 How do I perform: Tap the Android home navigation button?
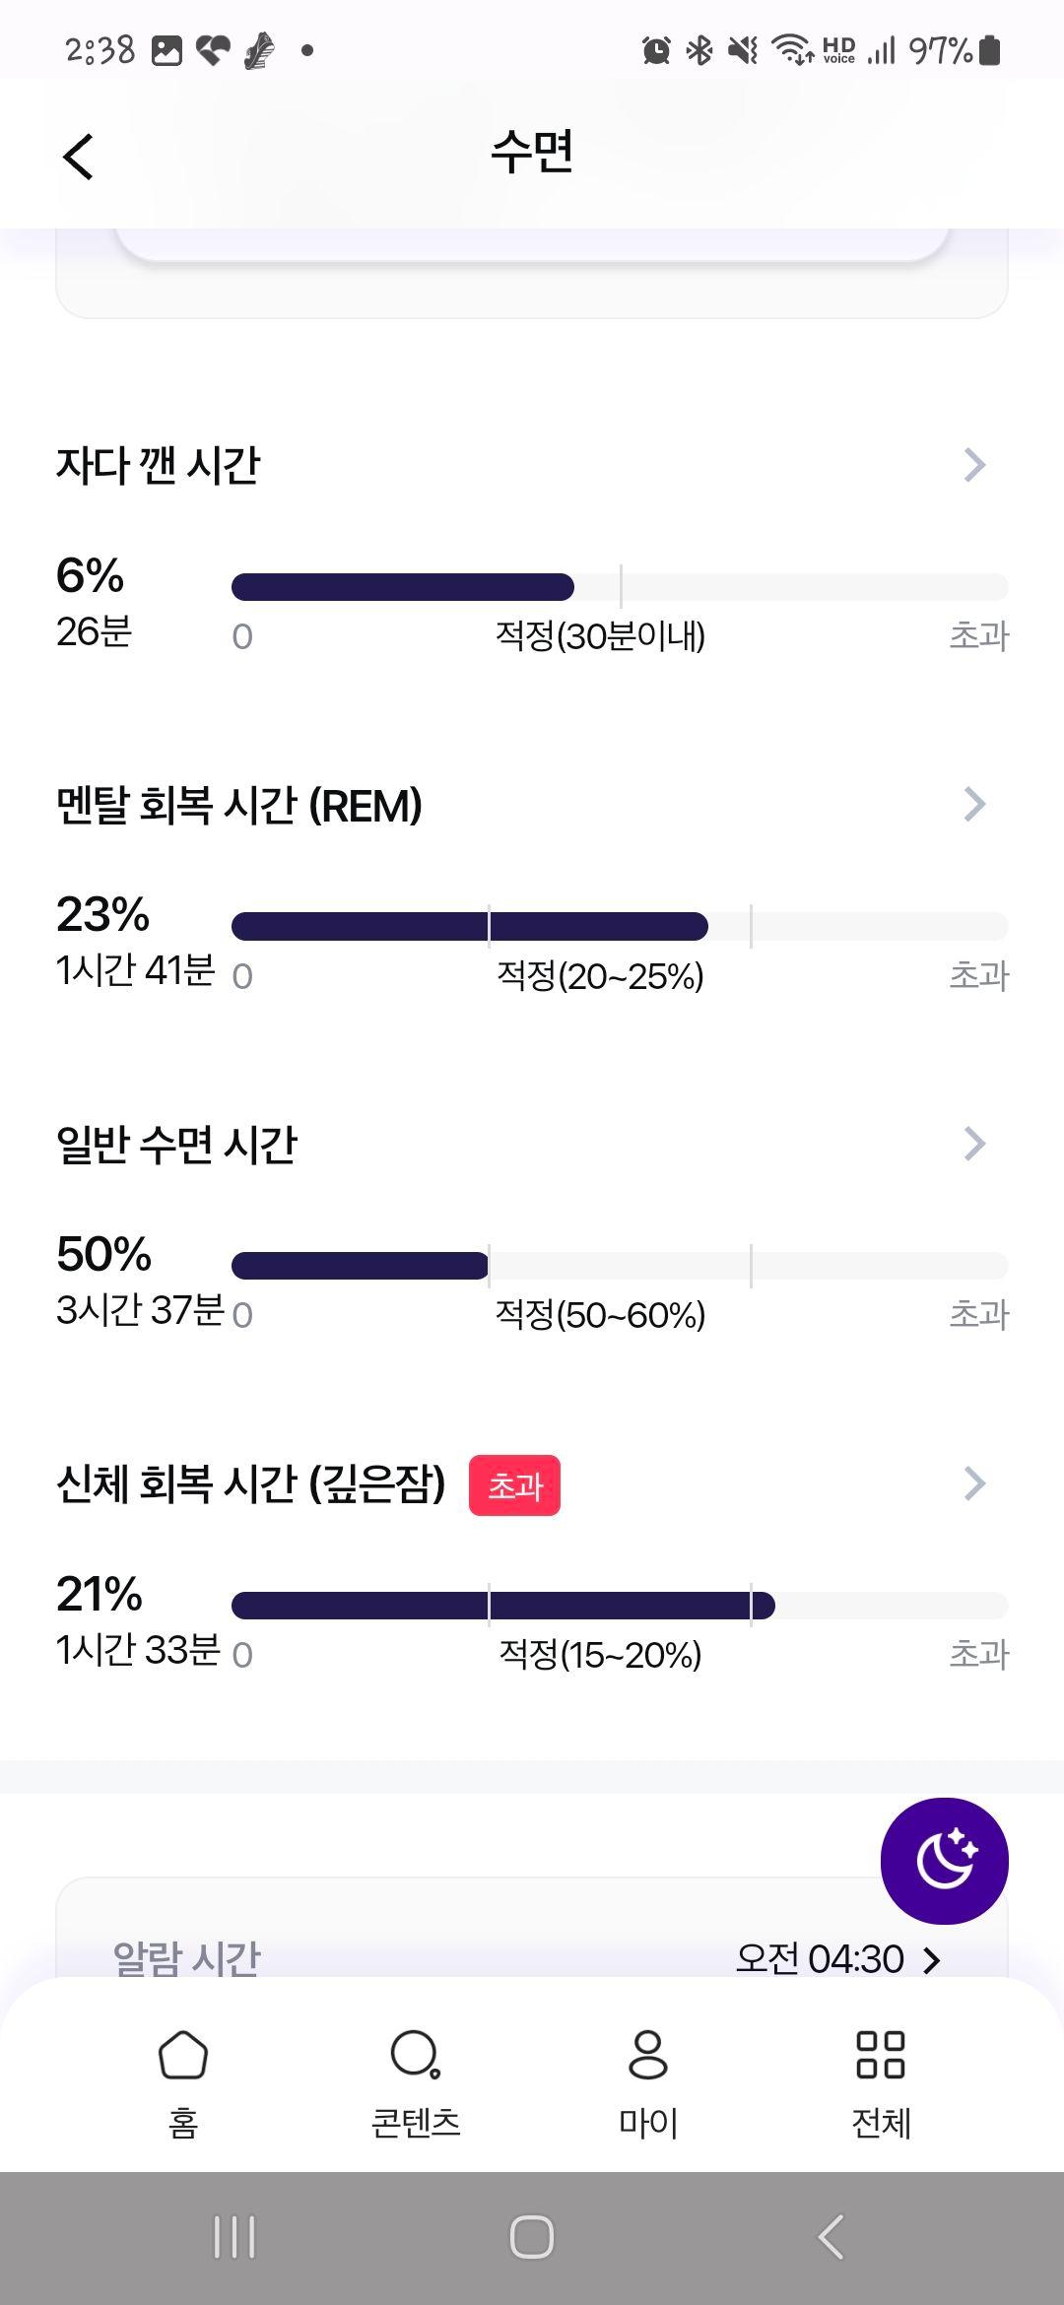tap(532, 2237)
